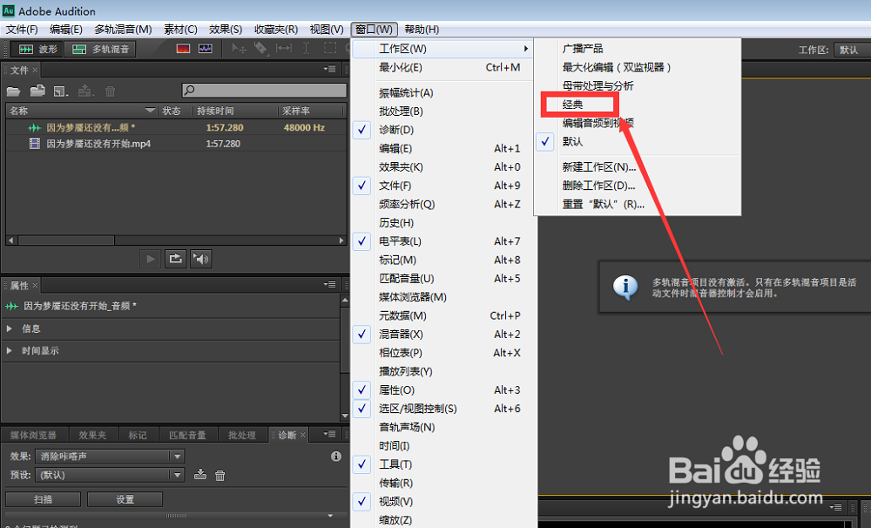Select the Time Selection I-beam tool
The width and height of the screenshot is (871, 528).
click(306, 48)
